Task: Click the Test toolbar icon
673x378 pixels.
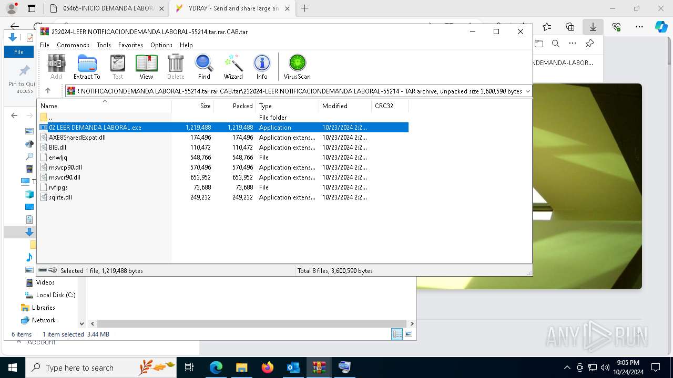Action: 118,67
